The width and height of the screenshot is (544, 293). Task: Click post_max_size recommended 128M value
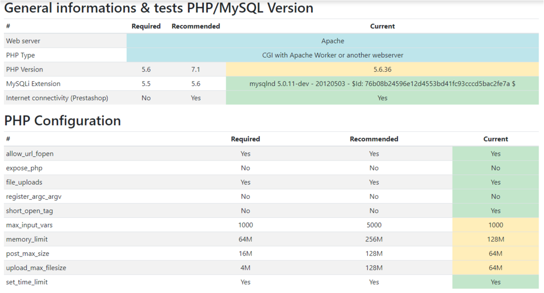(x=374, y=253)
